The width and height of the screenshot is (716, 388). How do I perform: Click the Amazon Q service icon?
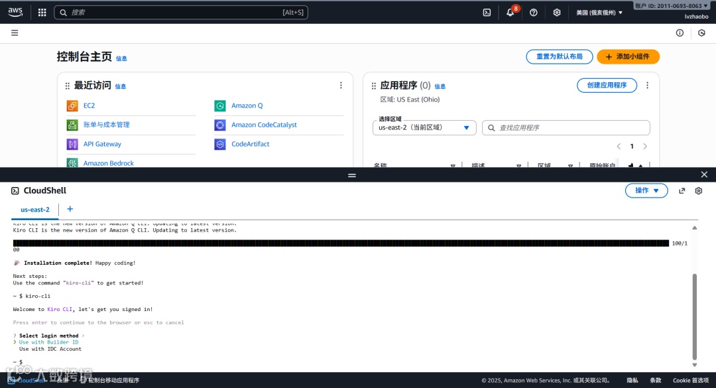(220, 105)
